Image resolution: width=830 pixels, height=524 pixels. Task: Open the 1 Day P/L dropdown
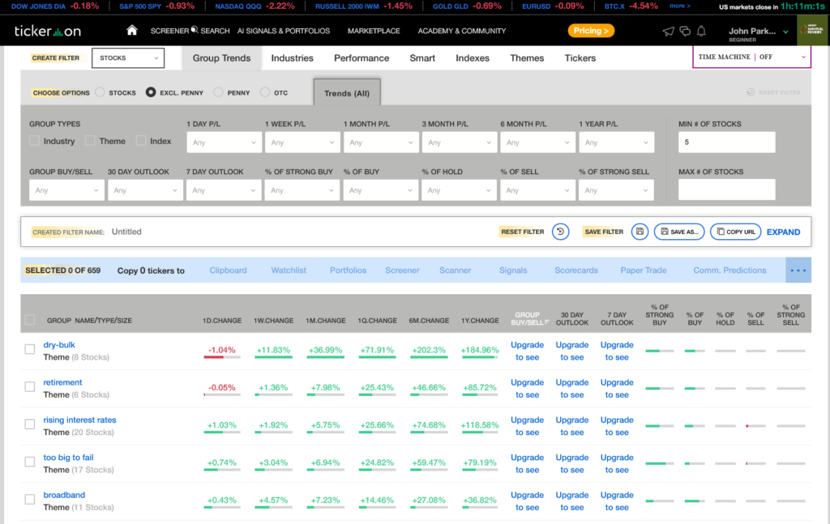224,143
